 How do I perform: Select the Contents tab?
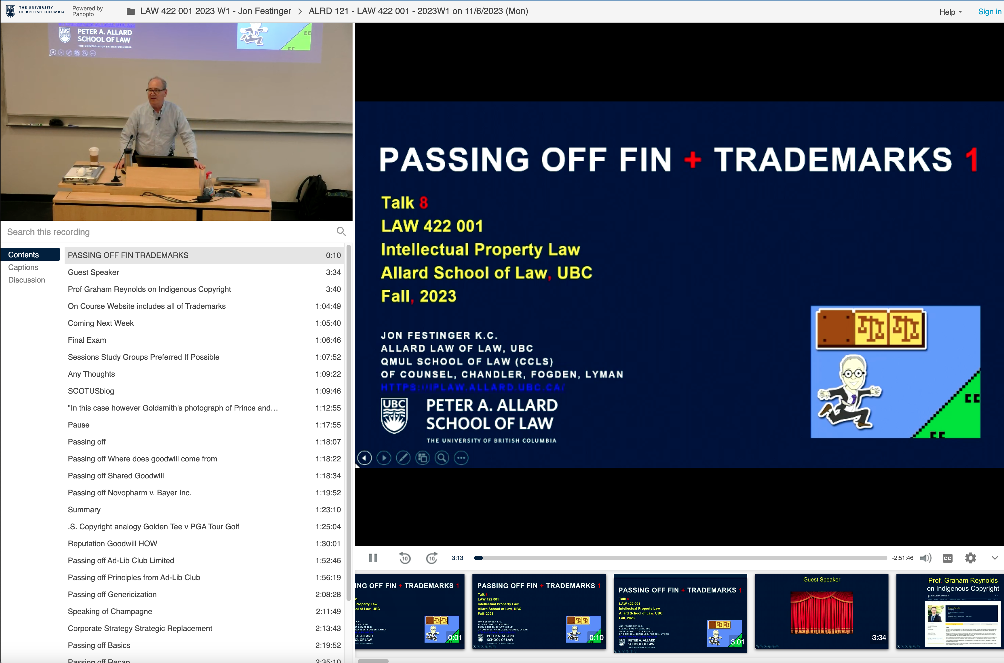tap(30, 255)
